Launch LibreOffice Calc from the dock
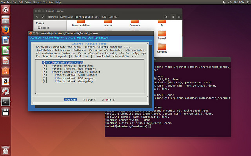 pos(5,51)
